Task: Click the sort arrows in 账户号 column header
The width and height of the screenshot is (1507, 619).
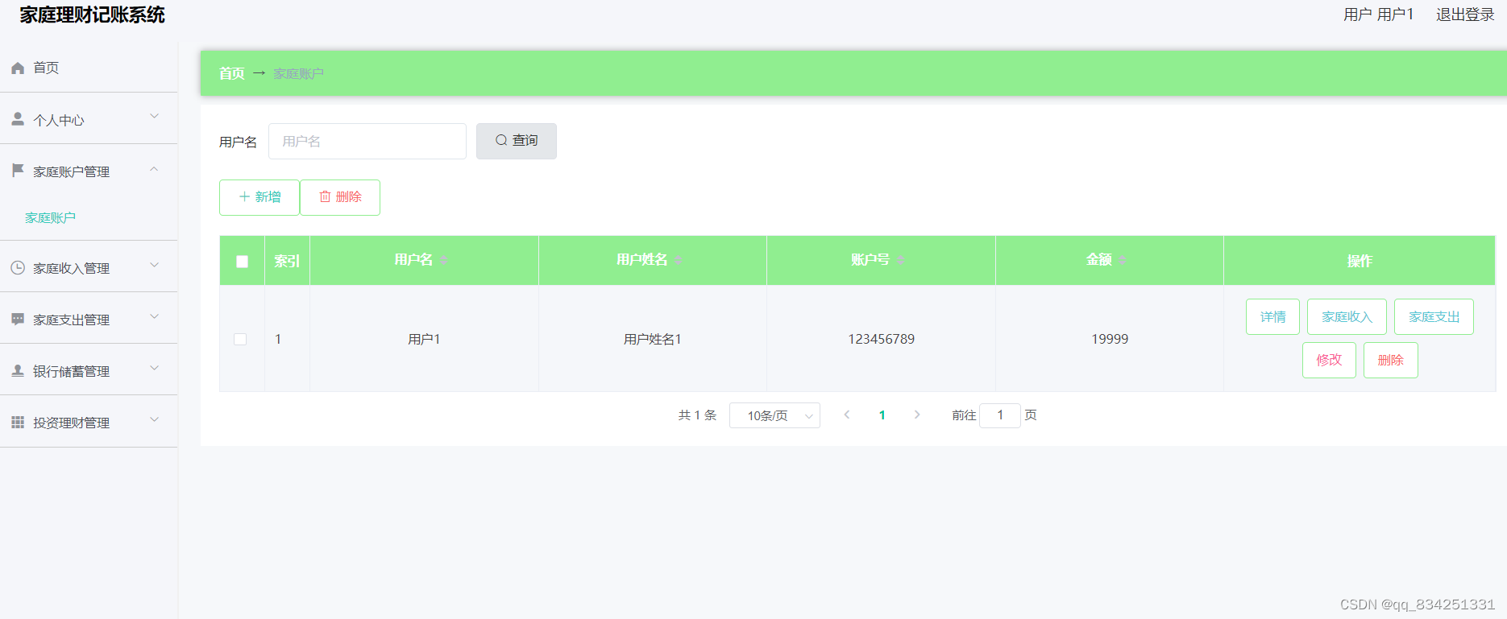Action: (x=900, y=260)
